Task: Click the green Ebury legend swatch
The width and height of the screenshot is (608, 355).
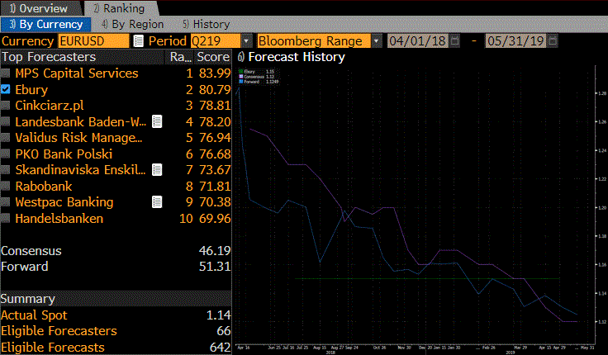Action: pos(240,72)
